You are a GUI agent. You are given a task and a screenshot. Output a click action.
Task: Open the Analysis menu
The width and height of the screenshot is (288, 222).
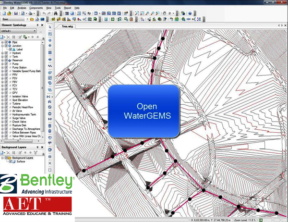pos(21,8)
